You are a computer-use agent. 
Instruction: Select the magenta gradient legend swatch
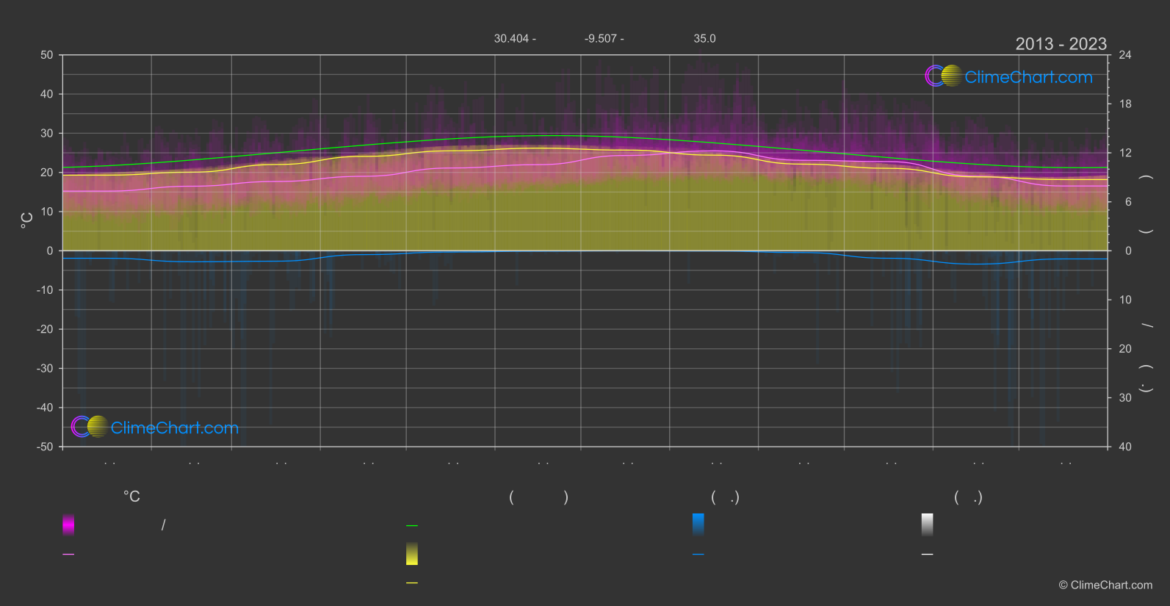click(x=68, y=524)
